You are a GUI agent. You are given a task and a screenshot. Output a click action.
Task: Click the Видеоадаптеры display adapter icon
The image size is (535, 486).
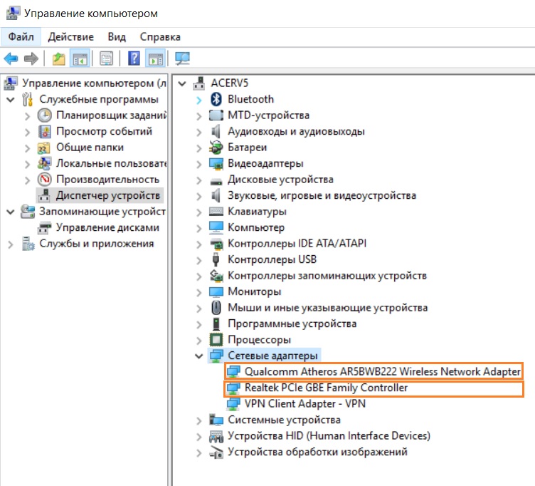216,163
